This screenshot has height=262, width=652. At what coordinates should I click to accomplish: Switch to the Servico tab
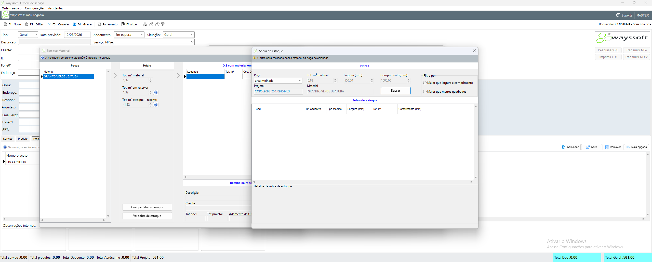tap(8, 139)
